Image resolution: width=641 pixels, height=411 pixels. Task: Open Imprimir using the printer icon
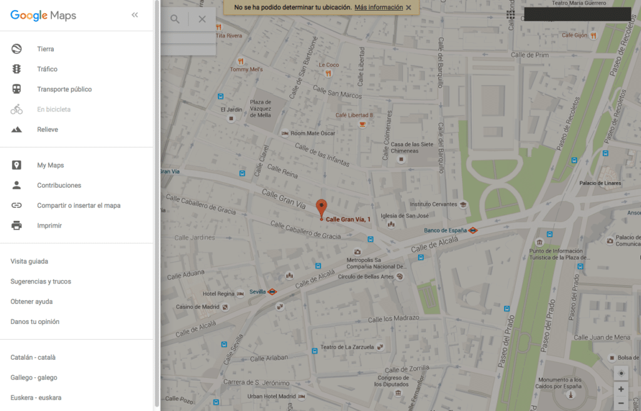tap(16, 225)
